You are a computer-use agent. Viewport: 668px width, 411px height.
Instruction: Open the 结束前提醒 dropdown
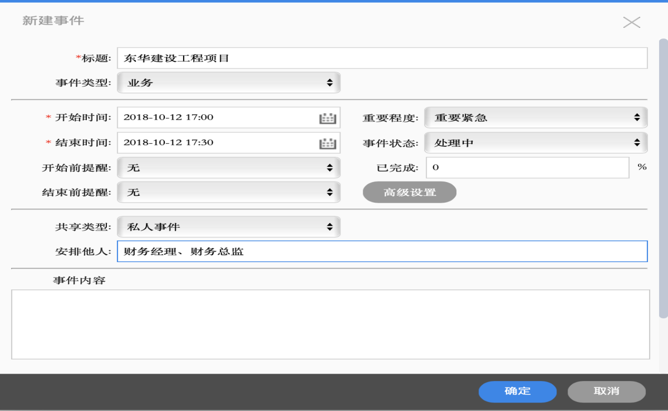point(228,193)
